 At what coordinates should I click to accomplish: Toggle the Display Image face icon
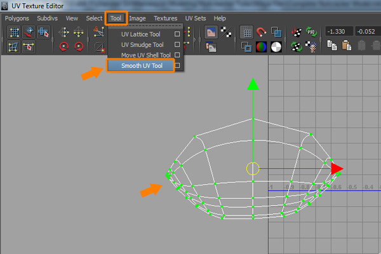coord(211,32)
